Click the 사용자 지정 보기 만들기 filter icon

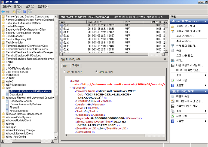point(173,31)
